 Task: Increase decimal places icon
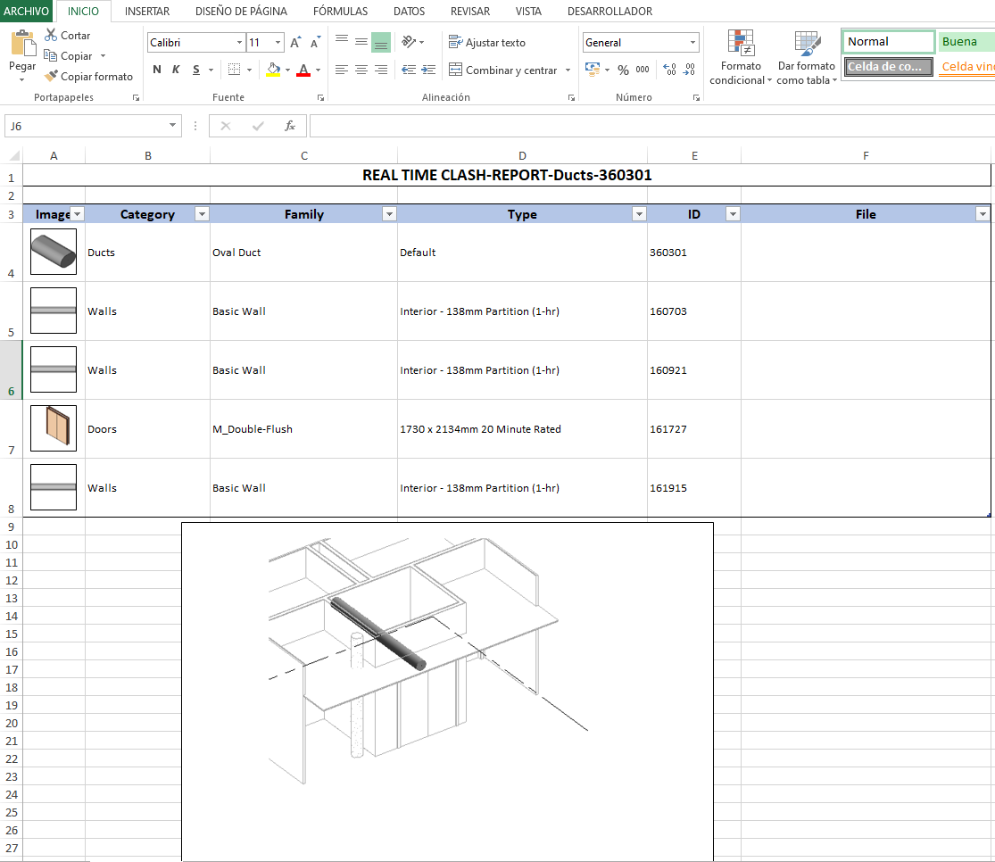tap(669, 70)
